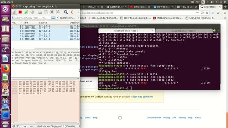Launch Firefox from the Ubuntu dock

pos(5,68)
